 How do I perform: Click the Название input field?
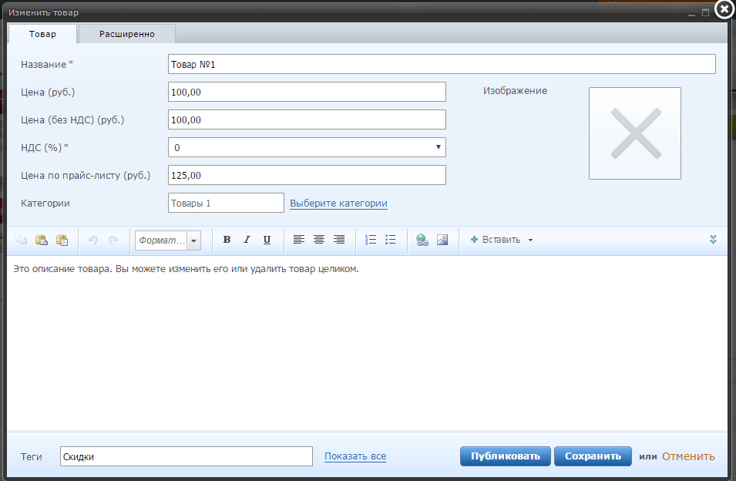point(442,64)
